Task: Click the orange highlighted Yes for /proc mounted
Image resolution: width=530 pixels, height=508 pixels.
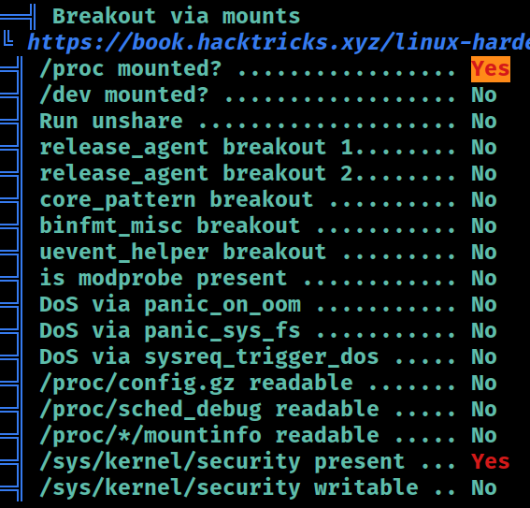Action: (x=491, y=69)
